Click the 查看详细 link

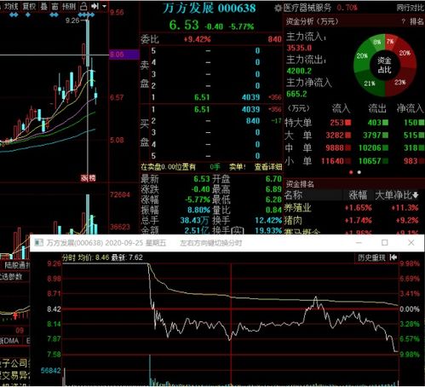268,167
